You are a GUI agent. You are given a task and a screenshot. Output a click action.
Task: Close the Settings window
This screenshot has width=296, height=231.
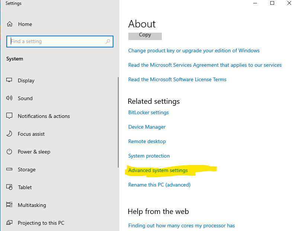pos(289,3)
